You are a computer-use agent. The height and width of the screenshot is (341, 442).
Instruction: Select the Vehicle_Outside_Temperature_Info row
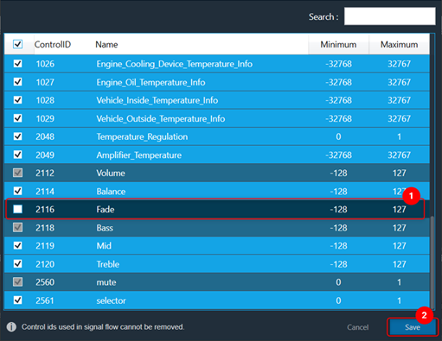[217, 118]
